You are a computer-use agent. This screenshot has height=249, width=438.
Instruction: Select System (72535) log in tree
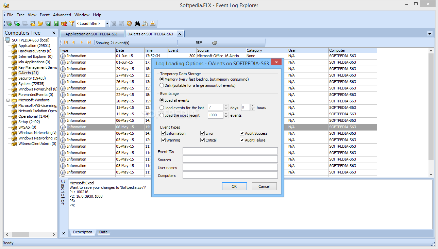31,84
